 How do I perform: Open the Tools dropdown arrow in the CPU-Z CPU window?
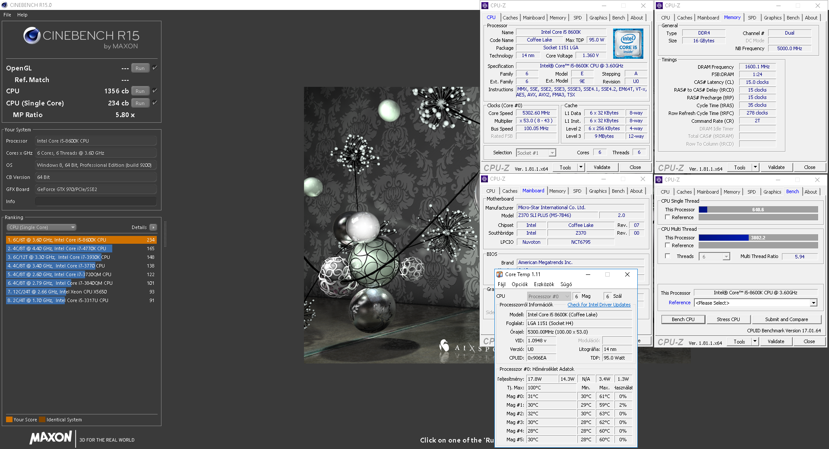pyautogui.click(x=581, y=167)
